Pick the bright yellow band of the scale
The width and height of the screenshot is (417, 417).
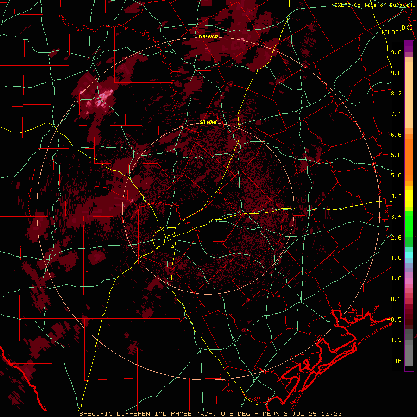pos(409,198)
